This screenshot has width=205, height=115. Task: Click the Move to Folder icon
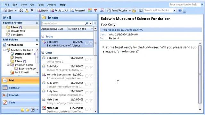point(27,11)
